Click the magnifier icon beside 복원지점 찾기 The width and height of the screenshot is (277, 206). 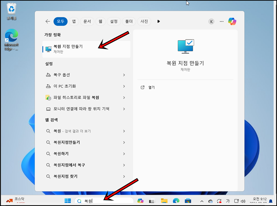click(x=48, y=176)
